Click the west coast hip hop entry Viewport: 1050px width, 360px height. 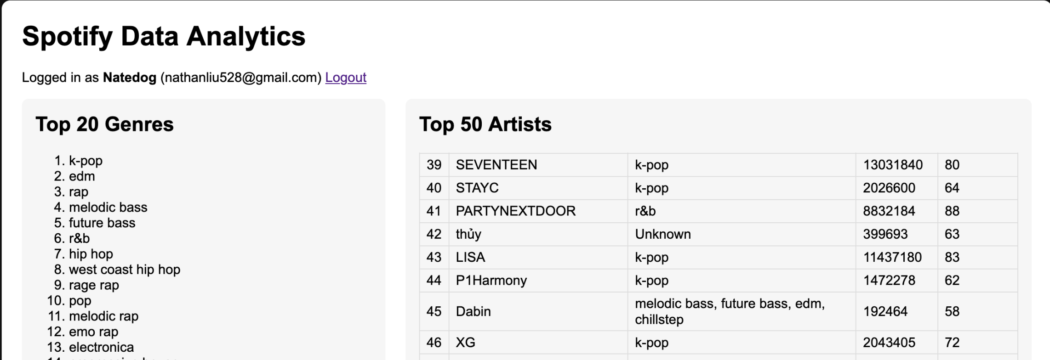click(124, 270)
